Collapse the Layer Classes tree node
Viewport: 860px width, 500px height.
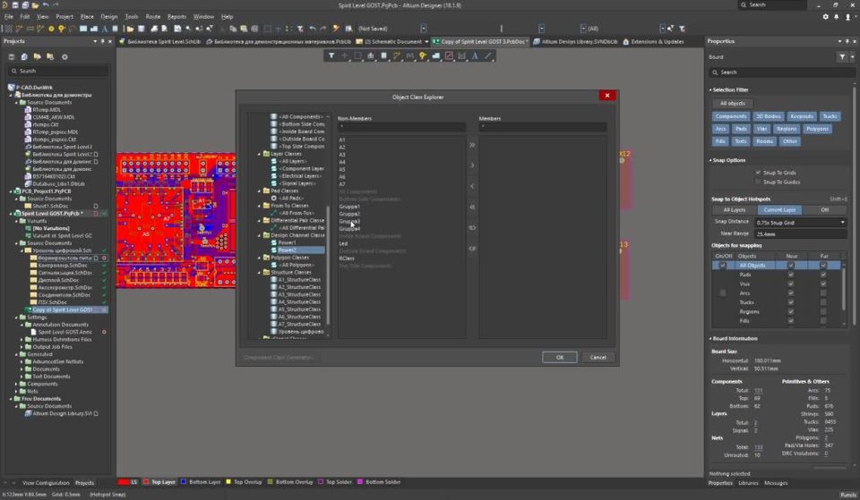click(260, 154)
